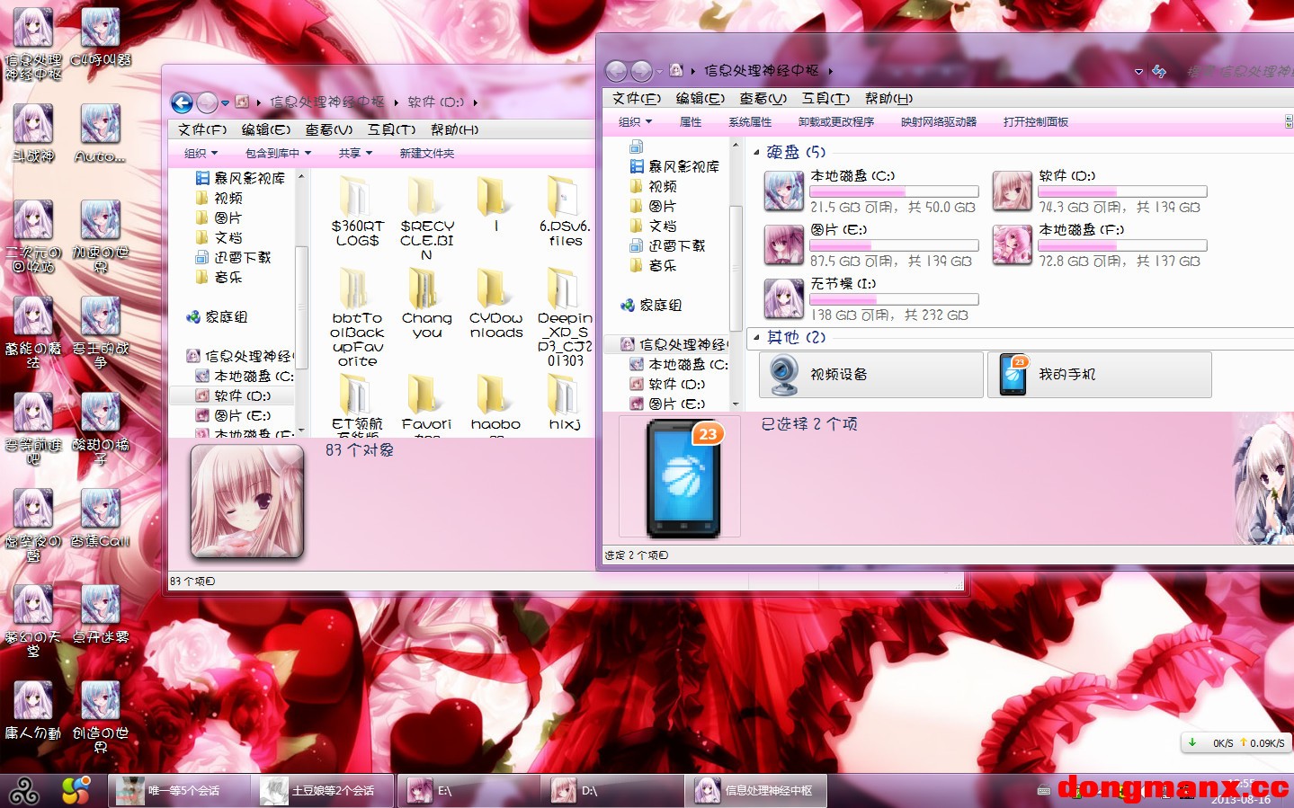Click the 斗战神 desktop shortcut
The width and height of the screenshot is (1294, 808).
point(32,124)
